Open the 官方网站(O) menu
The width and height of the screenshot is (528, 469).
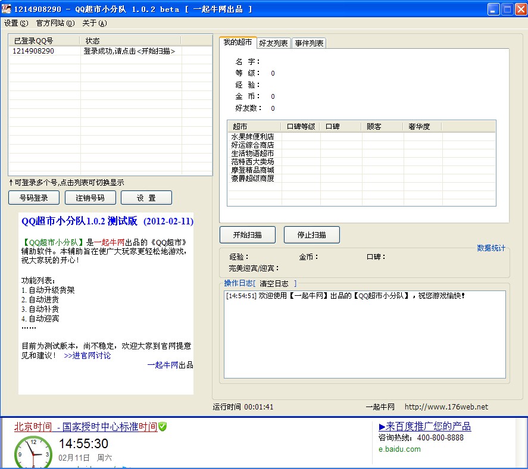point(55,23)
